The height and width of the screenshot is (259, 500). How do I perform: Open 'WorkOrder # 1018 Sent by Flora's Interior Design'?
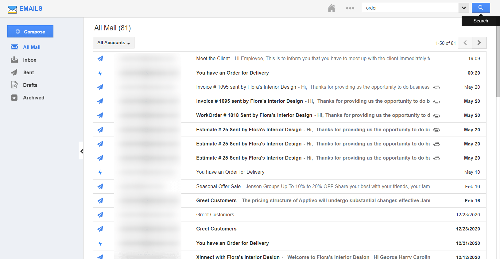coord(289,115)
